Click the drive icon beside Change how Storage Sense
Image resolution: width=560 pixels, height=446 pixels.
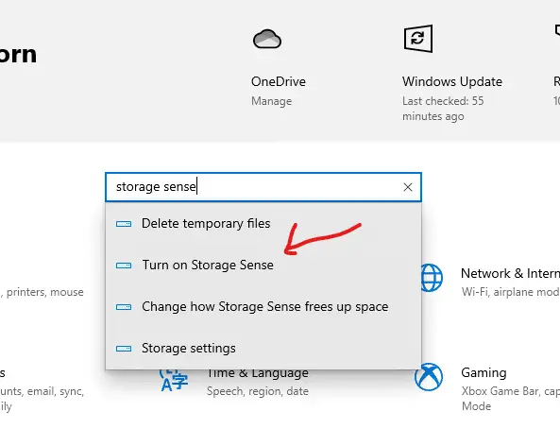pos(124,307)
